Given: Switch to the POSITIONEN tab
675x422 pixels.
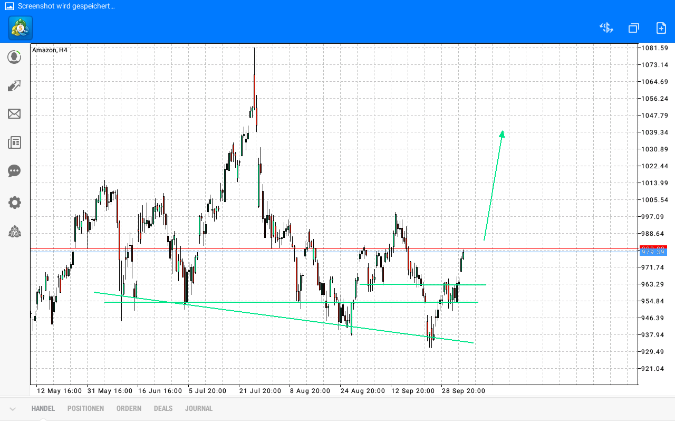Looking at the screenshot, I should 85,408.
